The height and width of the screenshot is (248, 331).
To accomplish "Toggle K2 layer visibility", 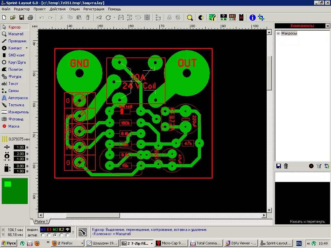I will pyautogui.click(x=62, y=230).
